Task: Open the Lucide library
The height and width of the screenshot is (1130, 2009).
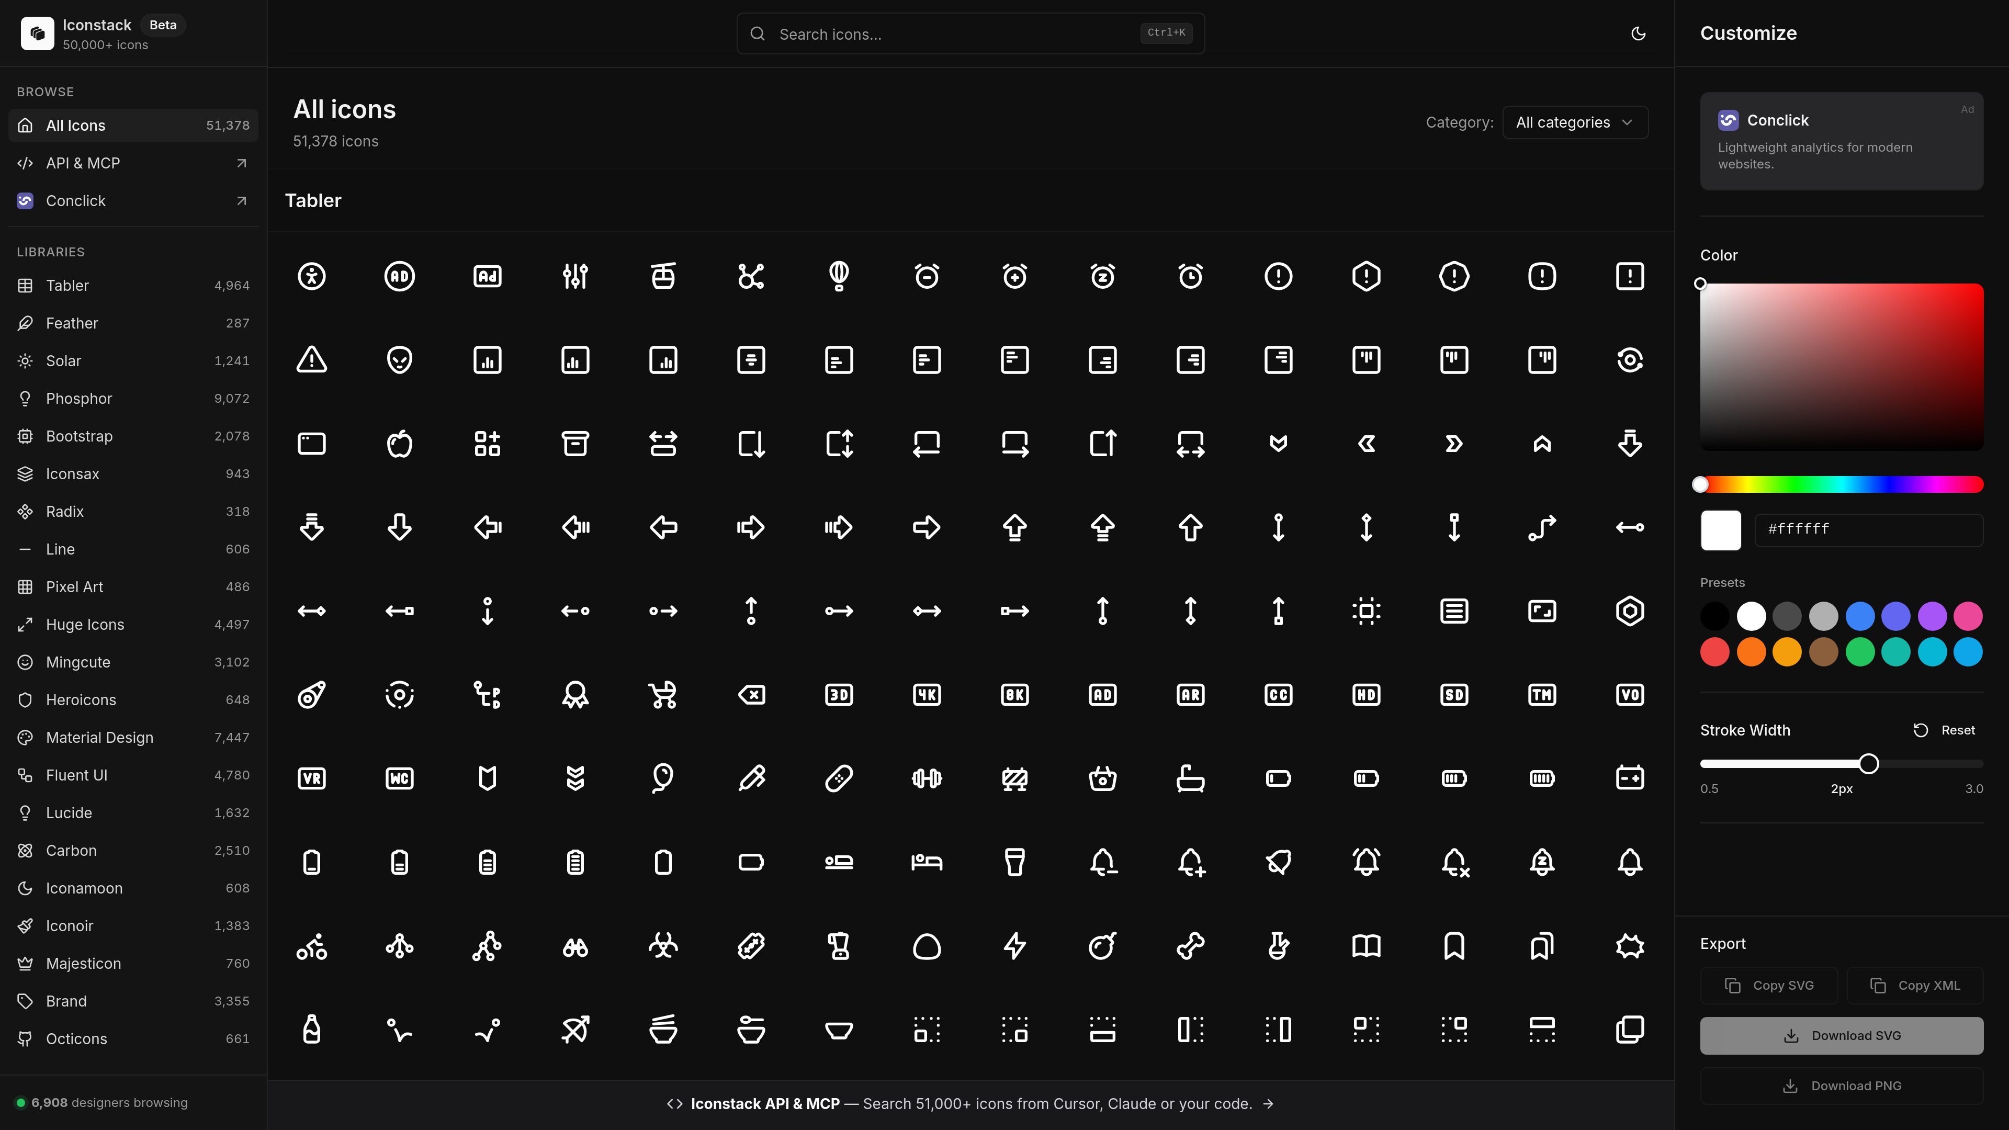Action: [x=133, y=812]
